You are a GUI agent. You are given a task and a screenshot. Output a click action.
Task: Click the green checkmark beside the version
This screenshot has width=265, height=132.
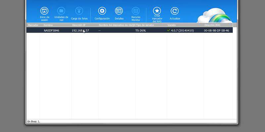pos(168,30)
